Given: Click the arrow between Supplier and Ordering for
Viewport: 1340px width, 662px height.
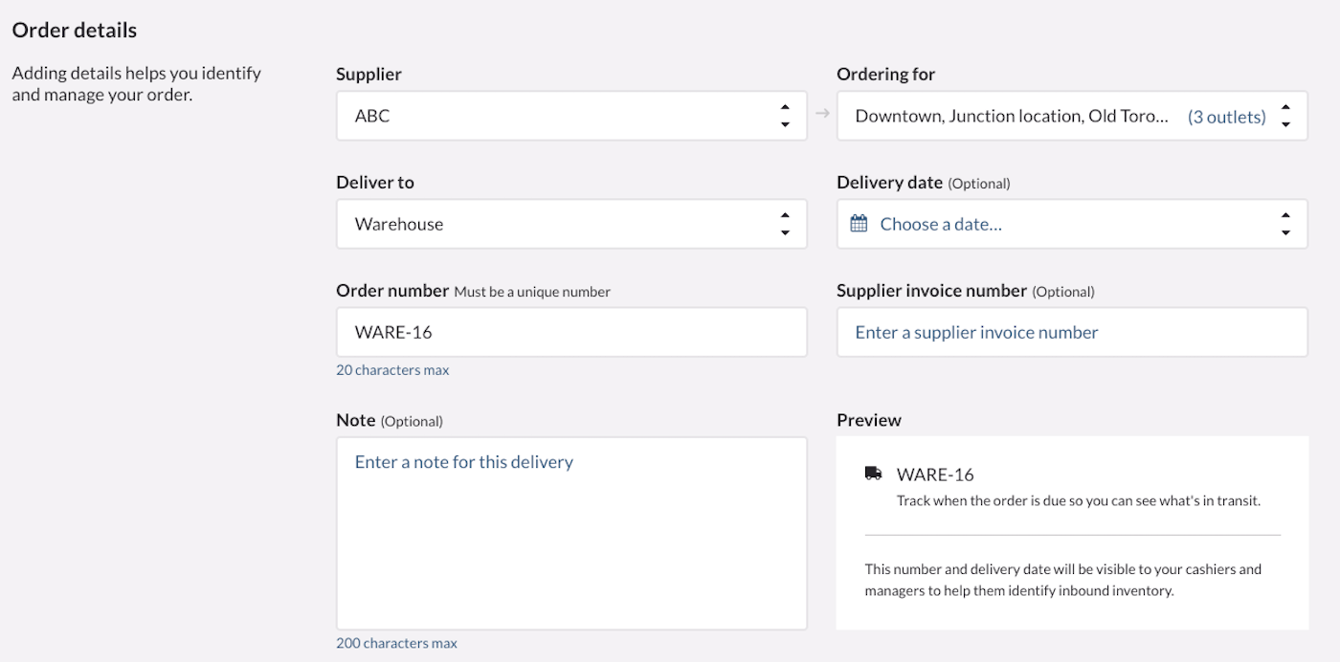Looking at the screenshot, I should click(x=821, y=115).
